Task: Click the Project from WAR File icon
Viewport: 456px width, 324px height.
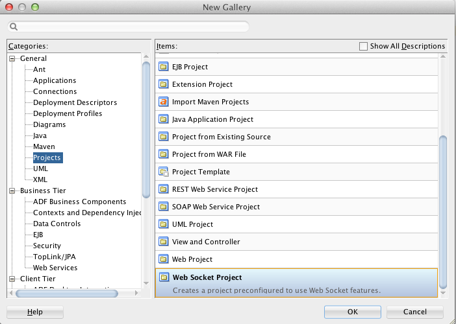Action: [164, 154]
